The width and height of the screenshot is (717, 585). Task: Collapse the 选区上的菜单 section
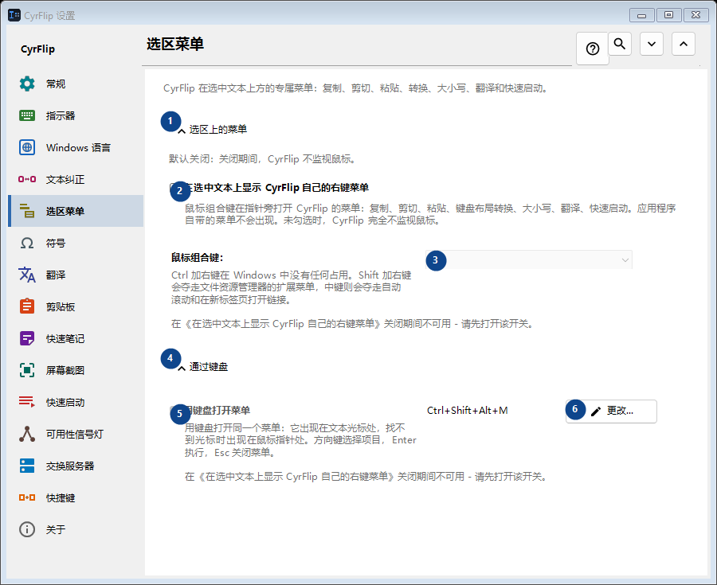(182, 131)
